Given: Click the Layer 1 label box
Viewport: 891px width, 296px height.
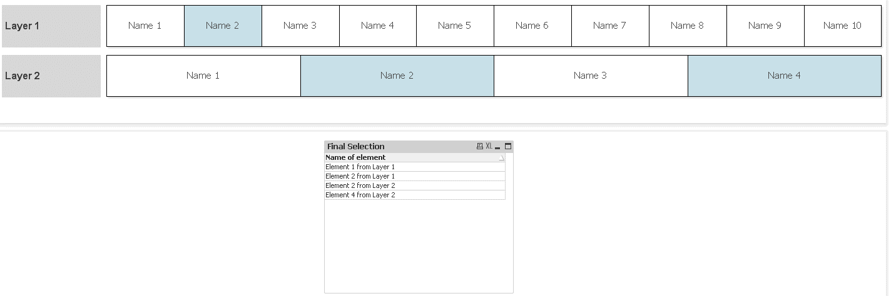Looking at the screenshot, I should pos(51,26).
